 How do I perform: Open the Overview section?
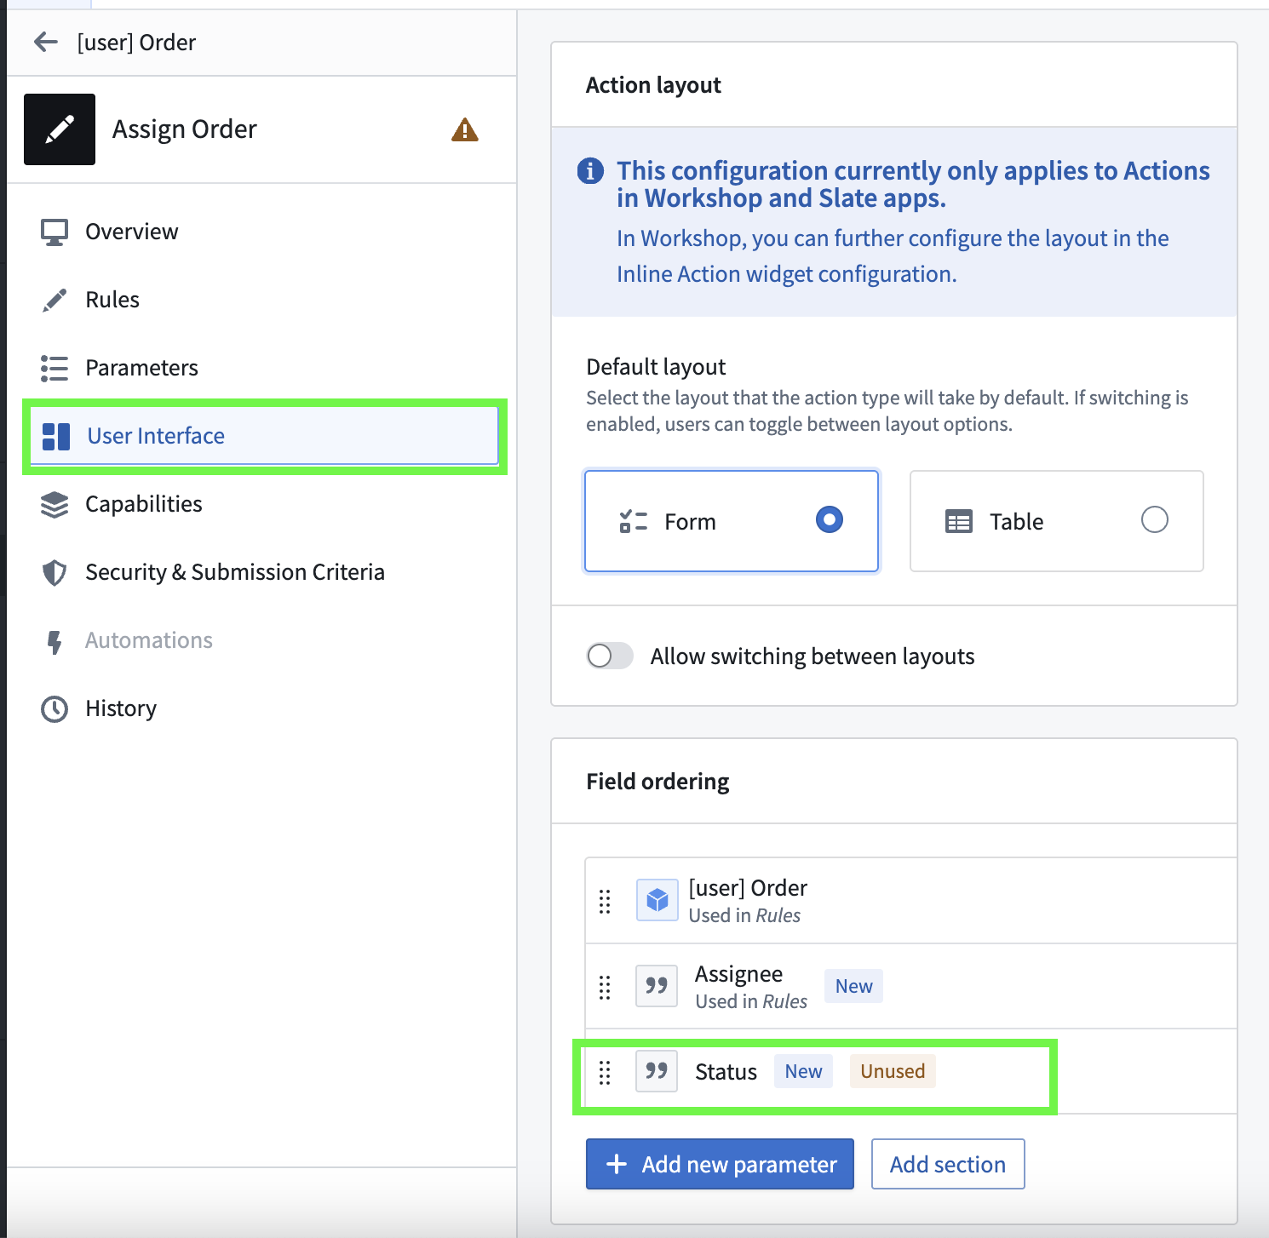(x=131, y=232)
